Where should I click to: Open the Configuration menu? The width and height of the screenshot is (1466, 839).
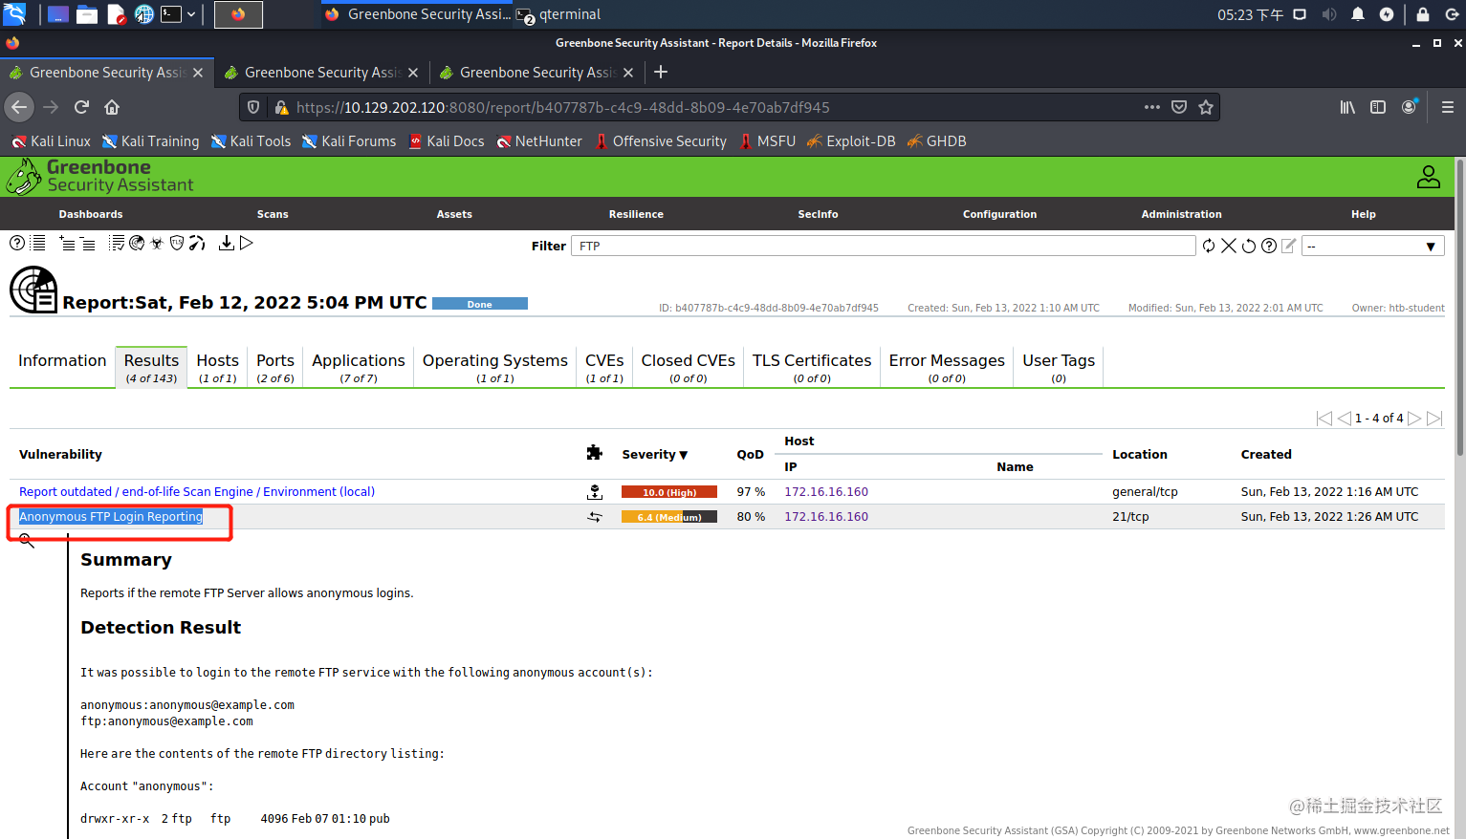coord(999,214)
